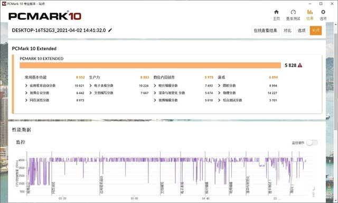
Task: Open the 基准测试 benchmarks gauge icon
Action: pyautogui.click(x=293, y=12)
